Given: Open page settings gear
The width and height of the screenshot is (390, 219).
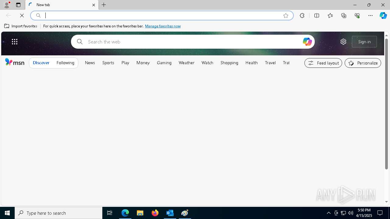Looking at the screenshot, I should point(343,42).
